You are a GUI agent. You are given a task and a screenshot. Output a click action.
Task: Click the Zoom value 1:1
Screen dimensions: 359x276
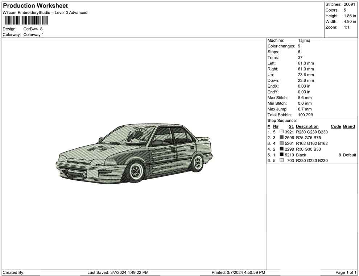coord(346,27)
